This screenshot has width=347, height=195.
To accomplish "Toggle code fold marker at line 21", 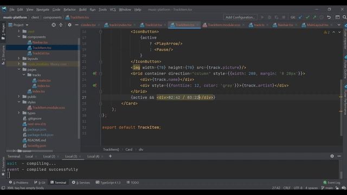I will coord(100,62).
